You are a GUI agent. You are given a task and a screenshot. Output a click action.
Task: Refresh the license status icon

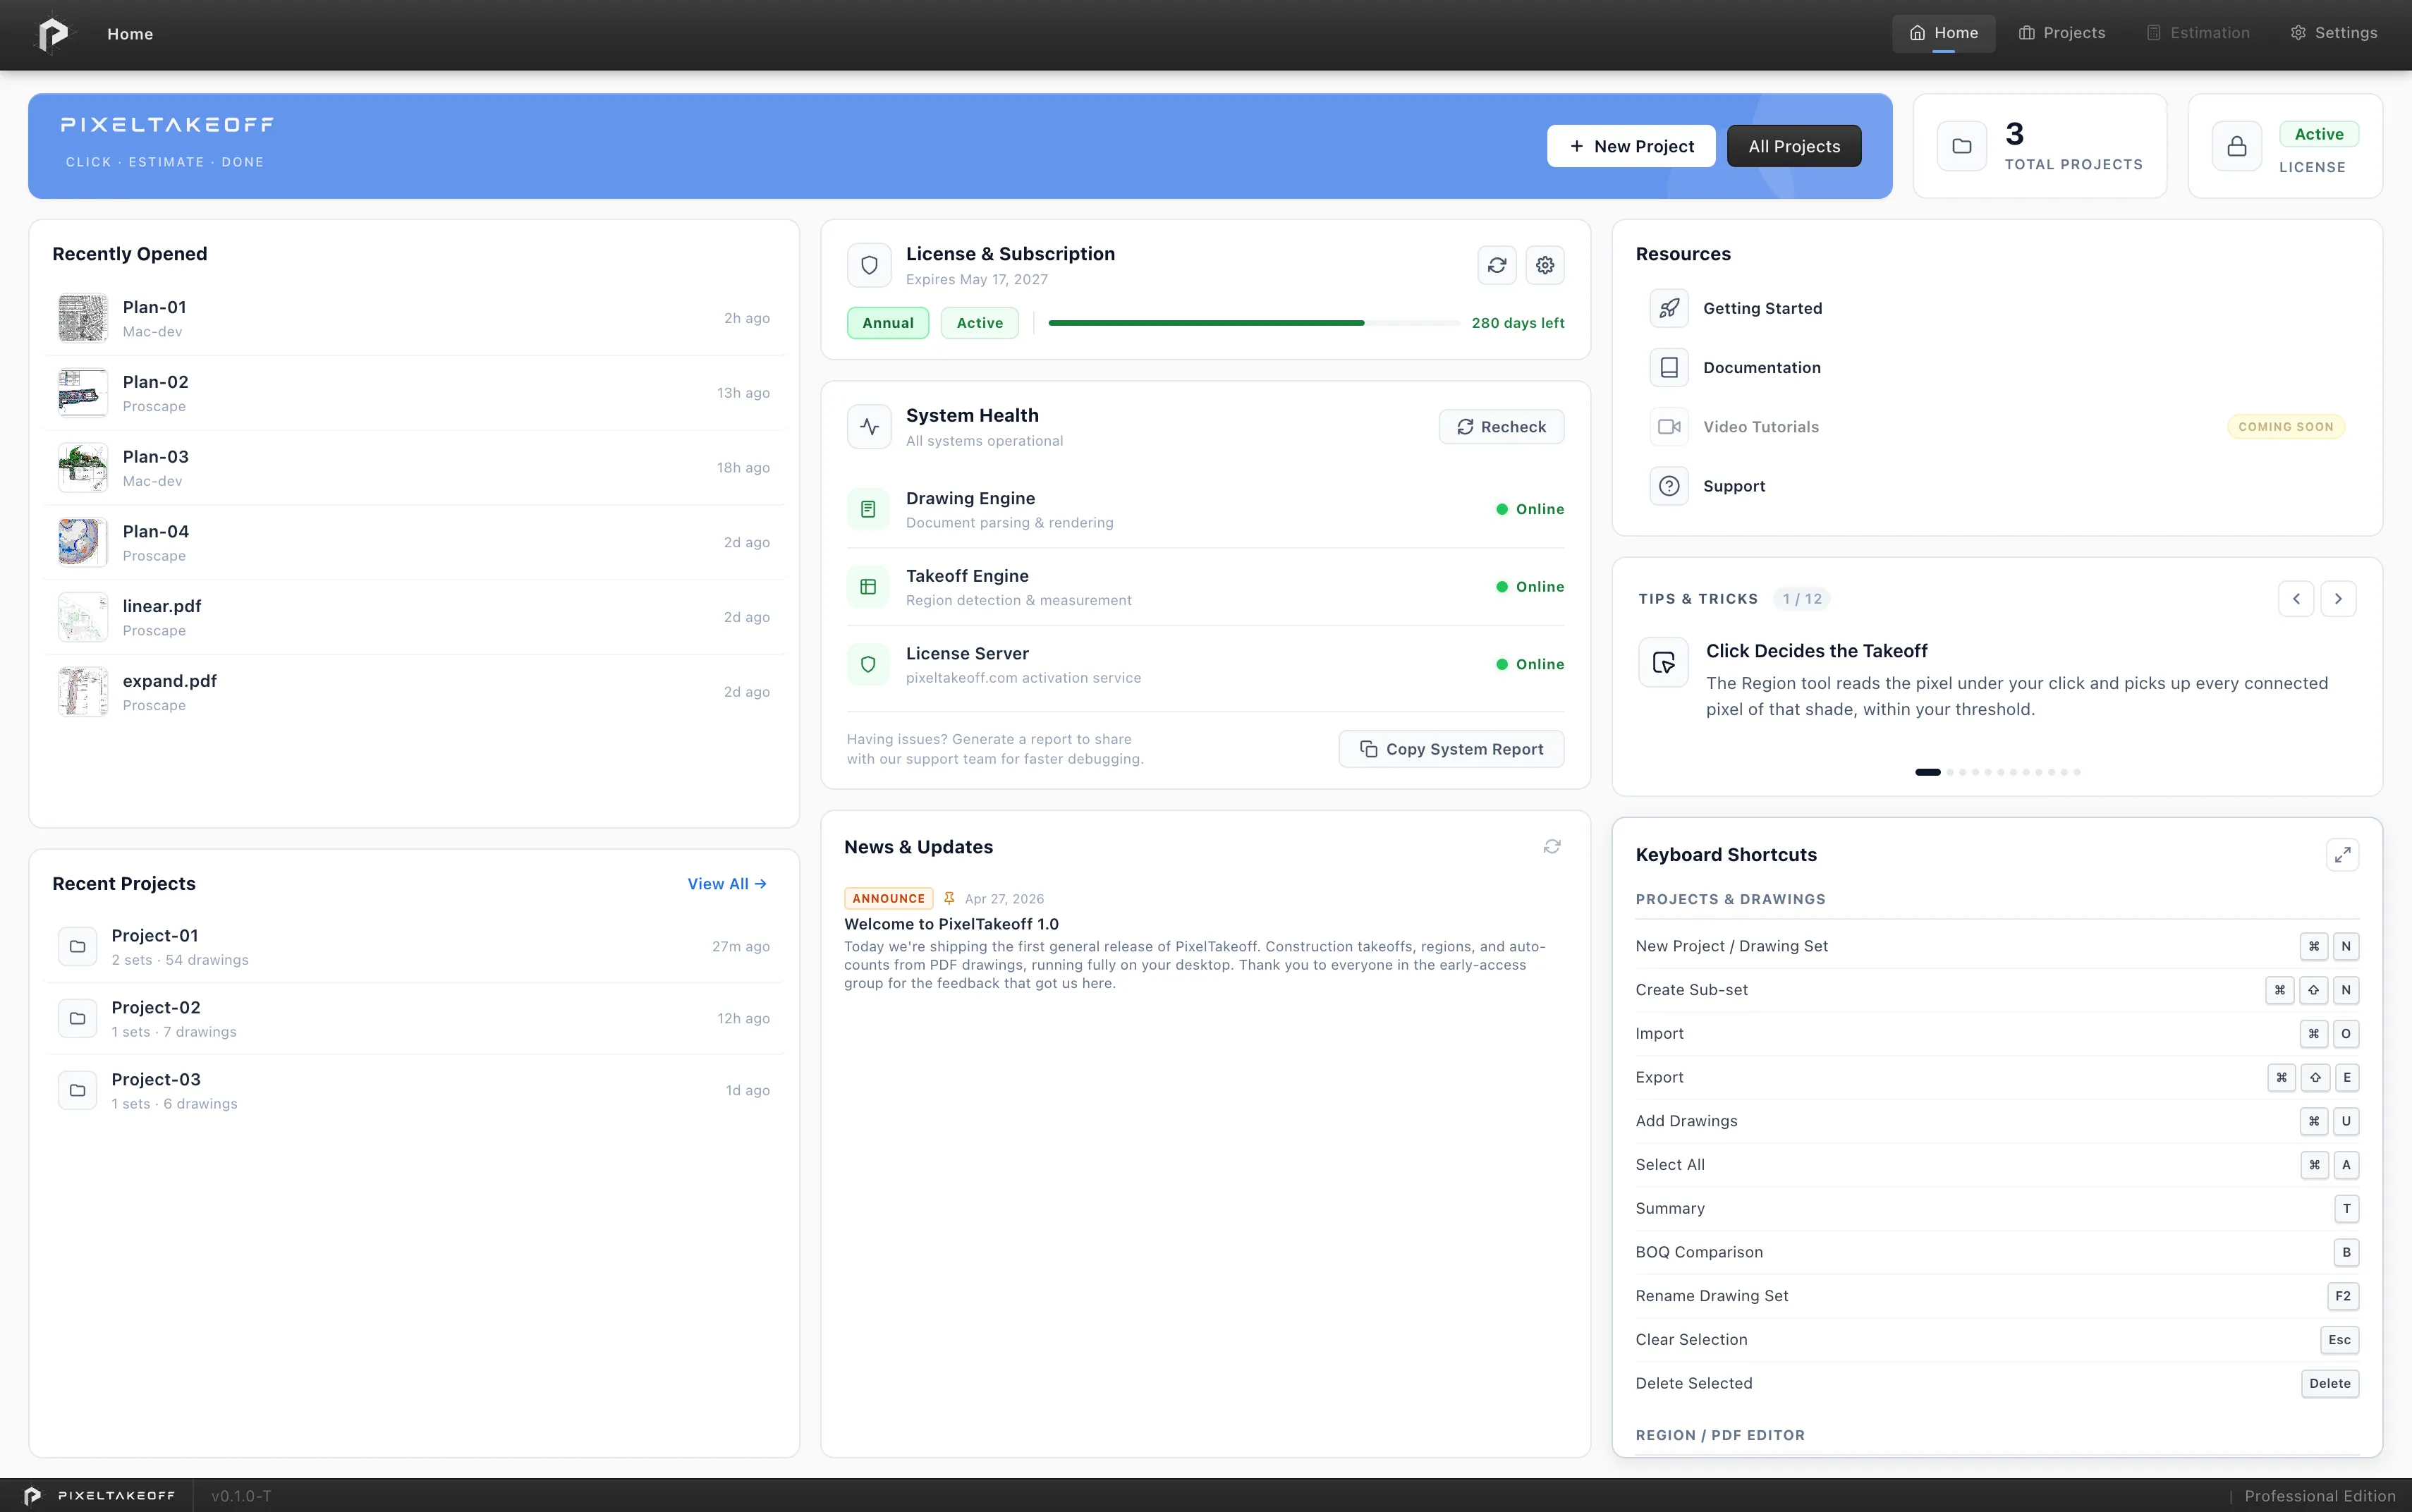pyautogui.click(x=1497, y=265)
